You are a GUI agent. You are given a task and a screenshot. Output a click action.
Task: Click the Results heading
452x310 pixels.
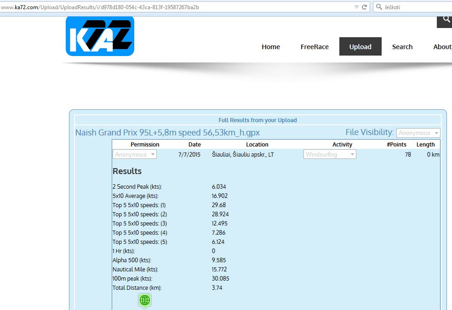pyautogui.click(x=127, y=171)
